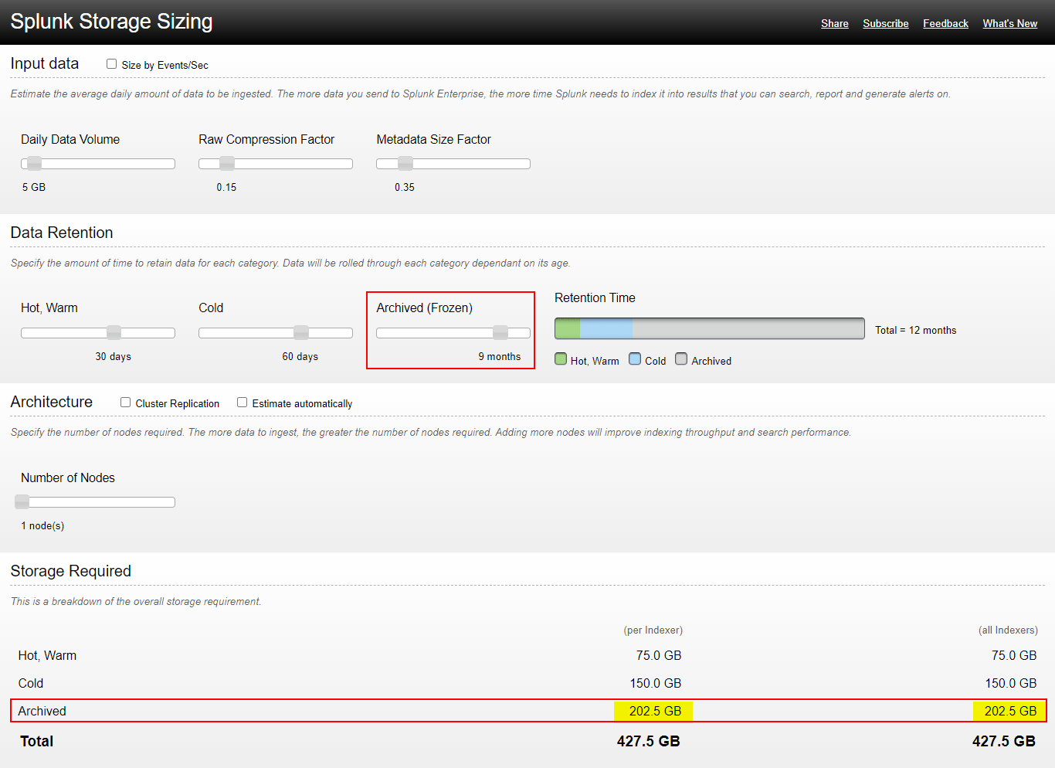The image size is (1055, 768).
Task: View What's New
Action: [x=1009, y=23]
